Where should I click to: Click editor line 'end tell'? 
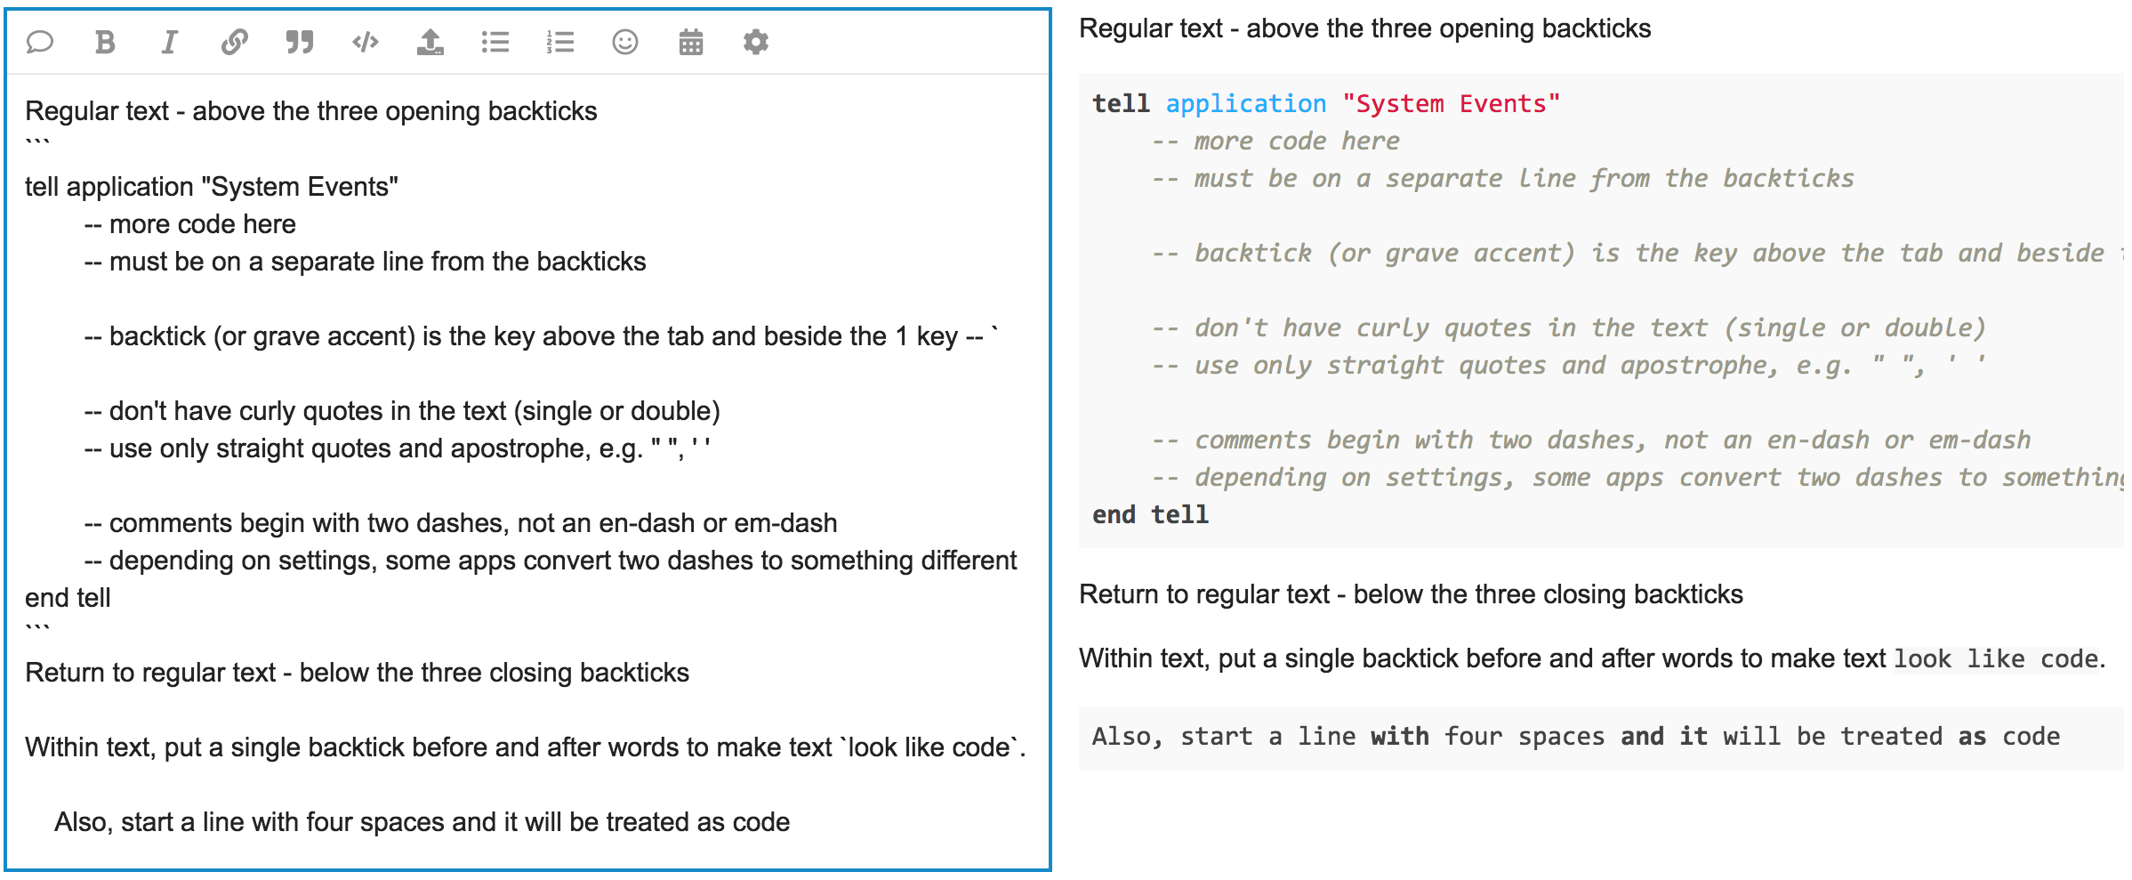pyautogui.click(x=68, y=598)
